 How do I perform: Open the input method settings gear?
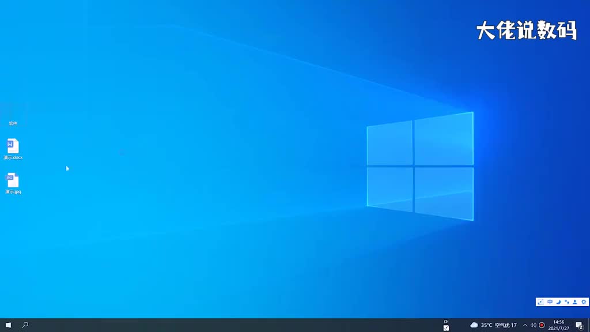coord(584,302)
